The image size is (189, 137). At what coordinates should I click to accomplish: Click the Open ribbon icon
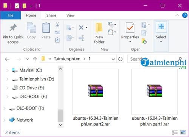click(144, 25)
